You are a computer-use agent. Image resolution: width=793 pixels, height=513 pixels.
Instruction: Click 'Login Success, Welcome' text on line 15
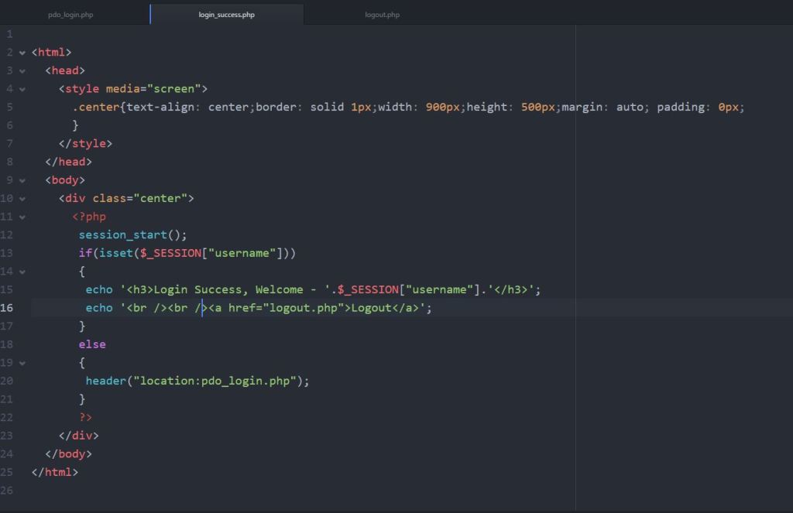click(228, 289)
